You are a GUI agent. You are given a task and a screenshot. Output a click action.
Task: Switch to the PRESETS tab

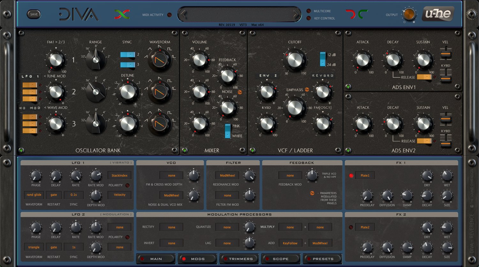[x=323, y=259]
